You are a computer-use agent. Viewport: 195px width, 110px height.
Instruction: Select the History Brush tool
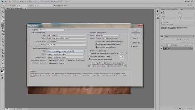pyautogui.click(x=2, y=36)
